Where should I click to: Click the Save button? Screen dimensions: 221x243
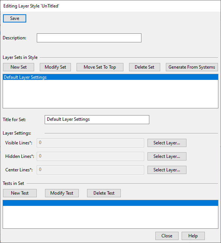tap(15, 18)
